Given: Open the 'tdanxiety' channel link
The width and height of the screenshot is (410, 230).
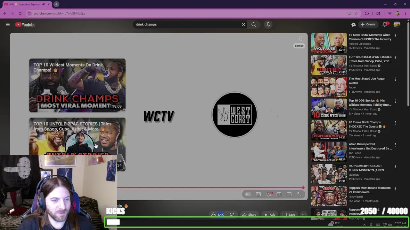Looking at the screenshot, I should [x=355, y=175].
